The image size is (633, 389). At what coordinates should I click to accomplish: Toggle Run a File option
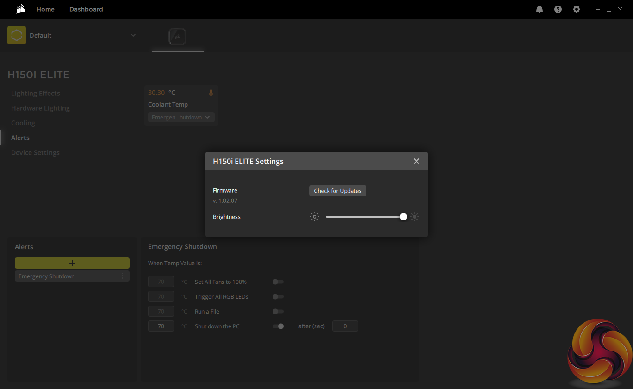(x=278, y=311)
